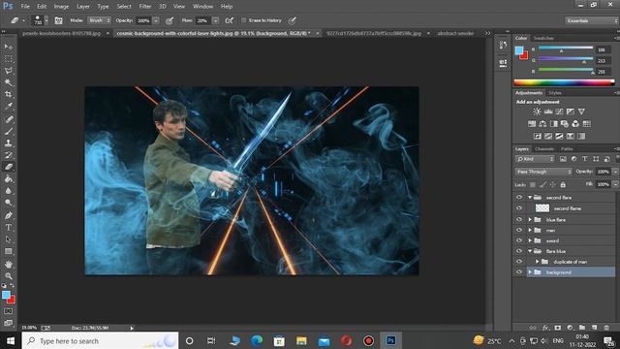Select the Magic Wand tool

coord(9,82)
